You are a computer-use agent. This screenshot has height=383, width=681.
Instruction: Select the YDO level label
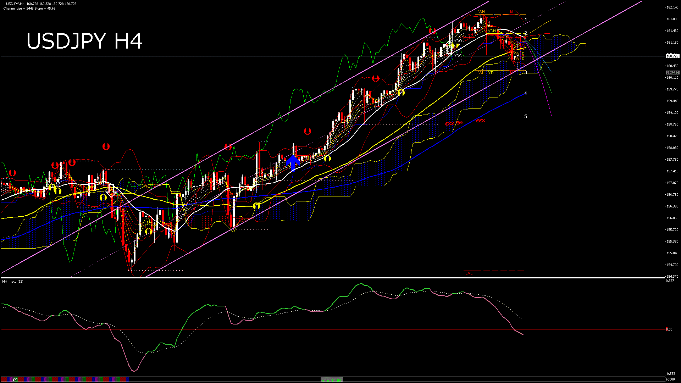(458, 41)
